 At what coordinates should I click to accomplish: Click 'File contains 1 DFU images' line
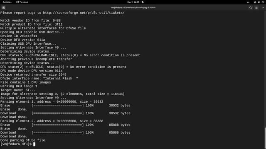25,82
